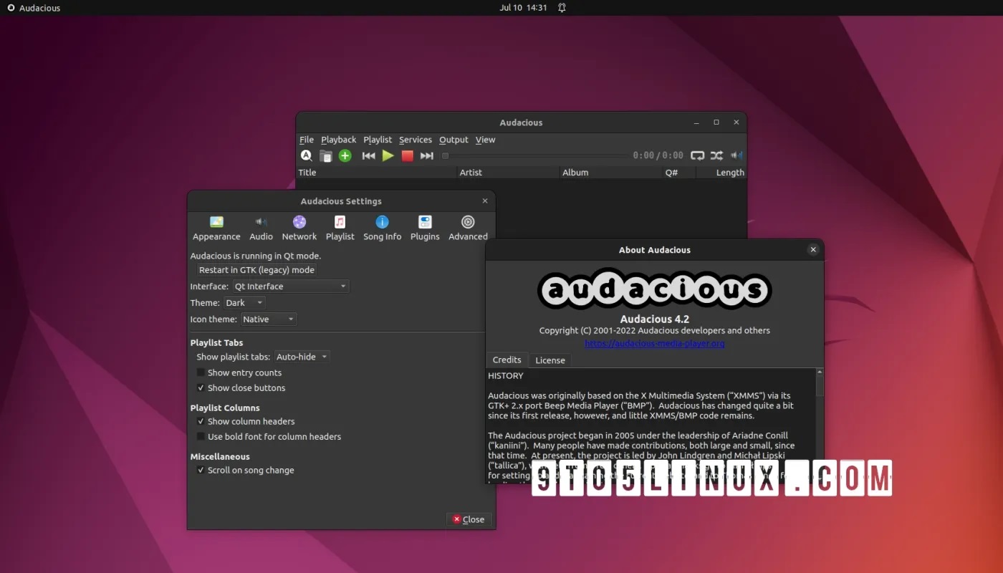Open Audio settings category
1003x573 pixels.
click(x=261, y=228)
